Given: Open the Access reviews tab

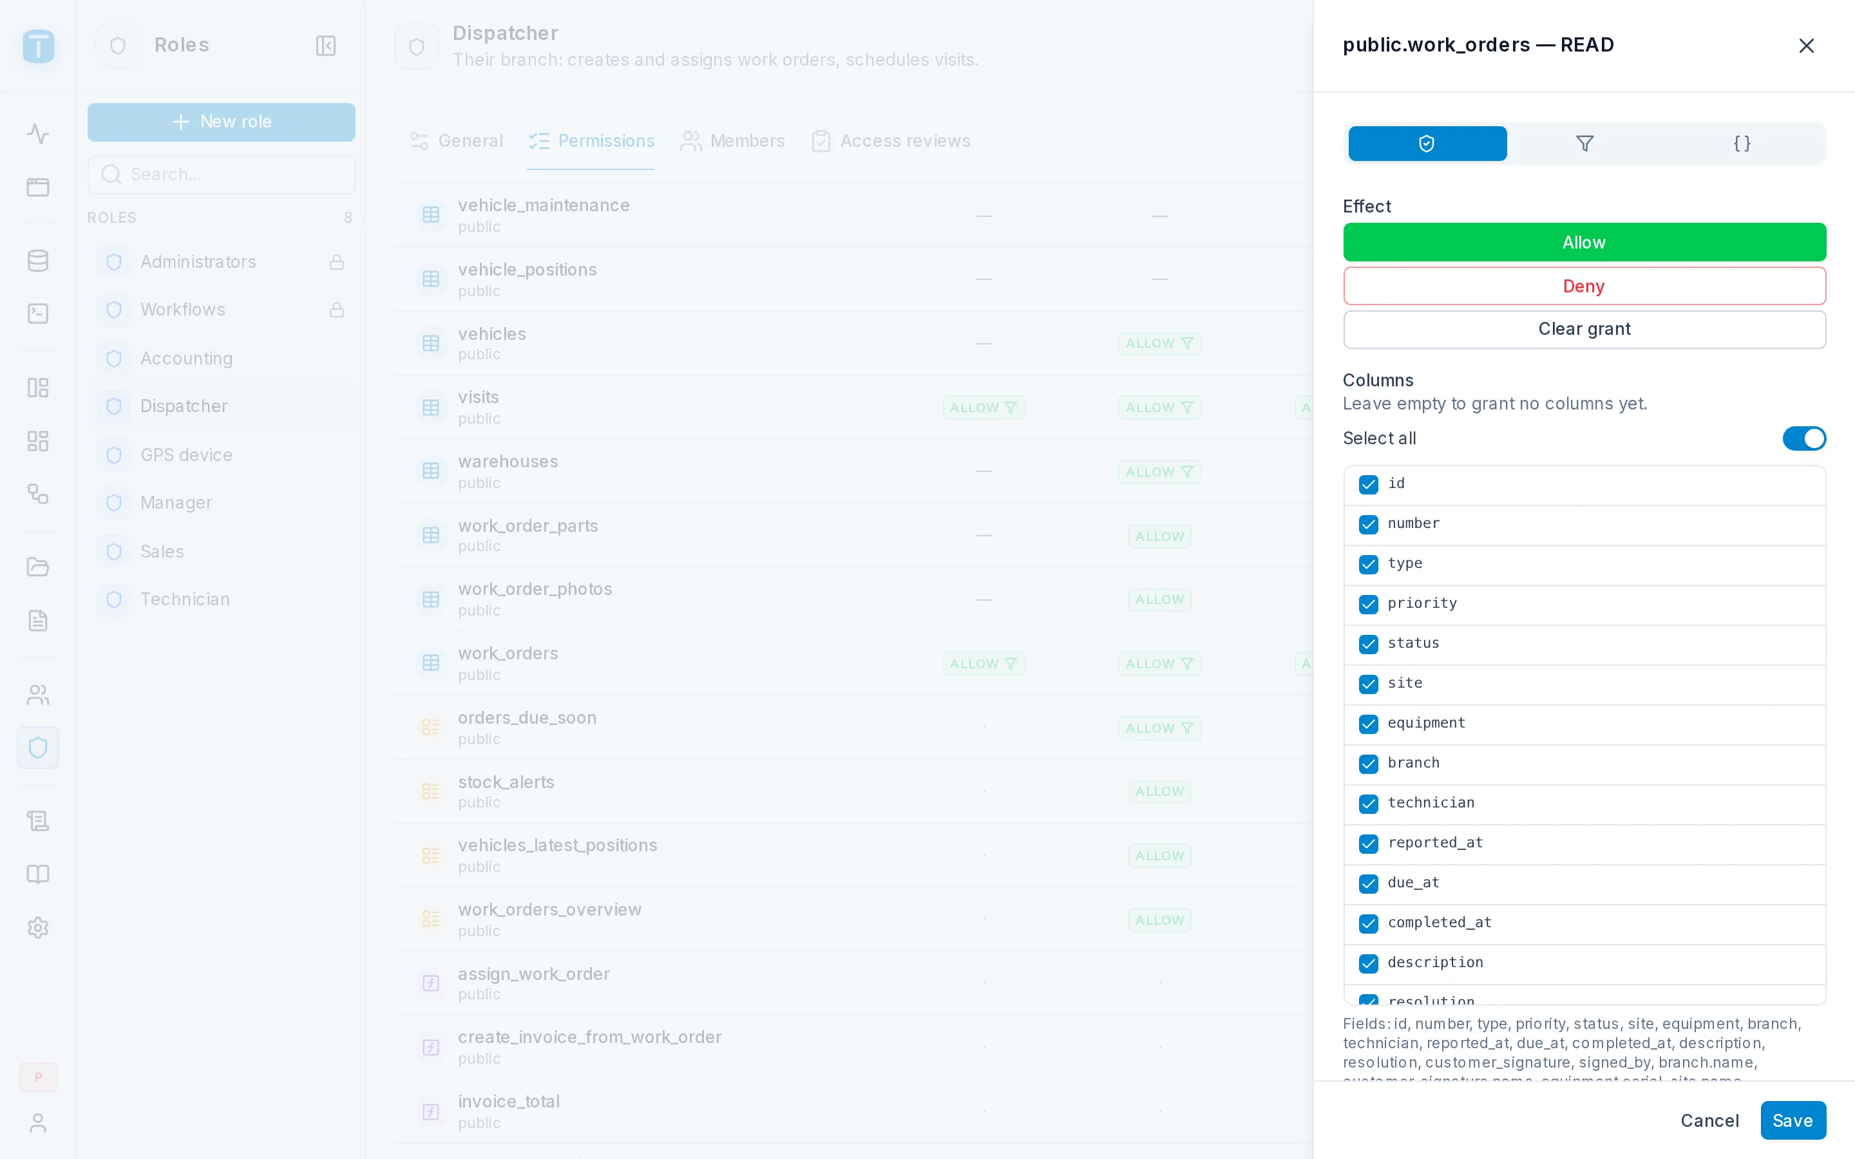Looking at the screenshot, I should tap(891, 141).
